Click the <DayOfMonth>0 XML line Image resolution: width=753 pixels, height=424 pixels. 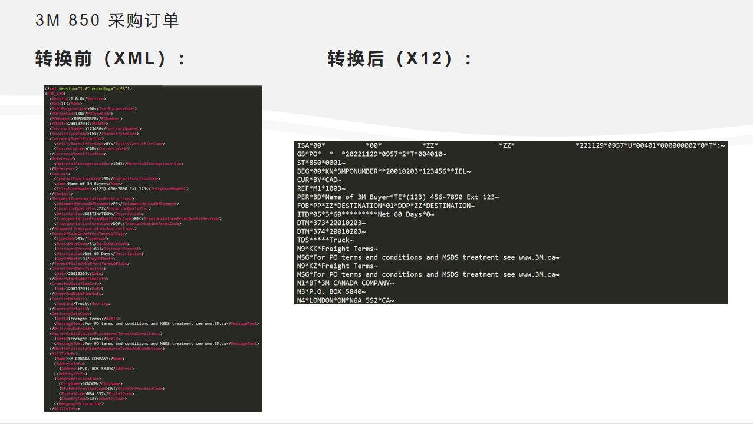coord(85,259)
